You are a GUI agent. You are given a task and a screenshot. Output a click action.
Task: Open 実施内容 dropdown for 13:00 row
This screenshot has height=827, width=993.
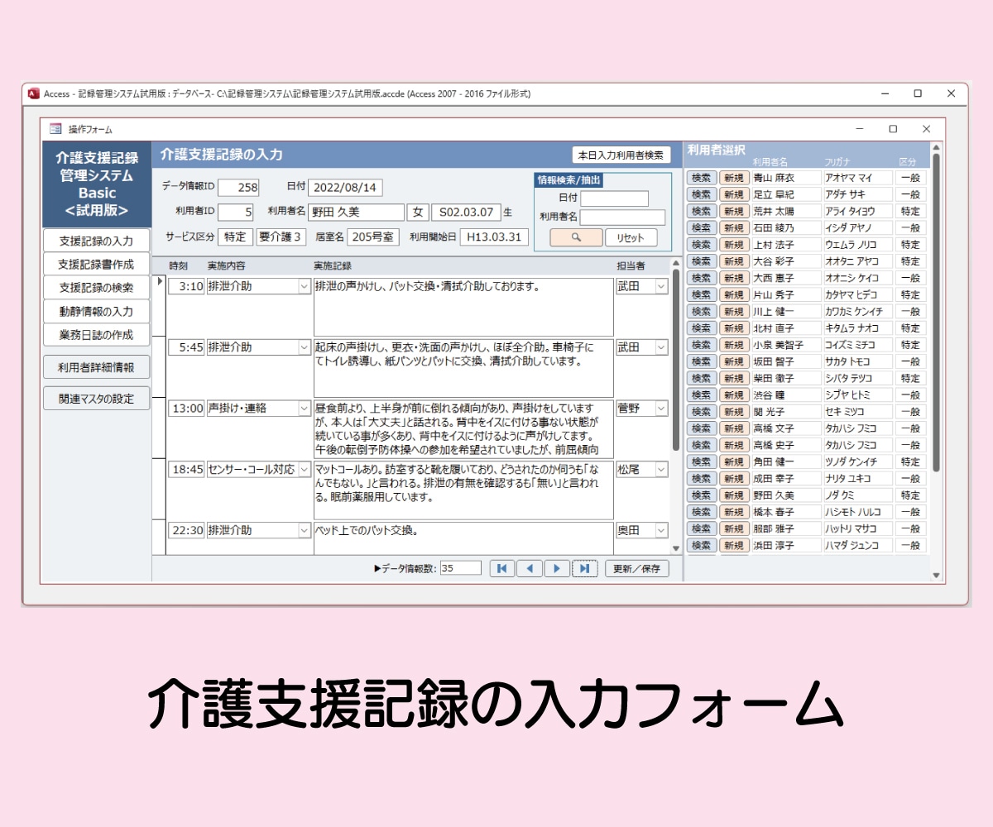click(x=303, y=409)
